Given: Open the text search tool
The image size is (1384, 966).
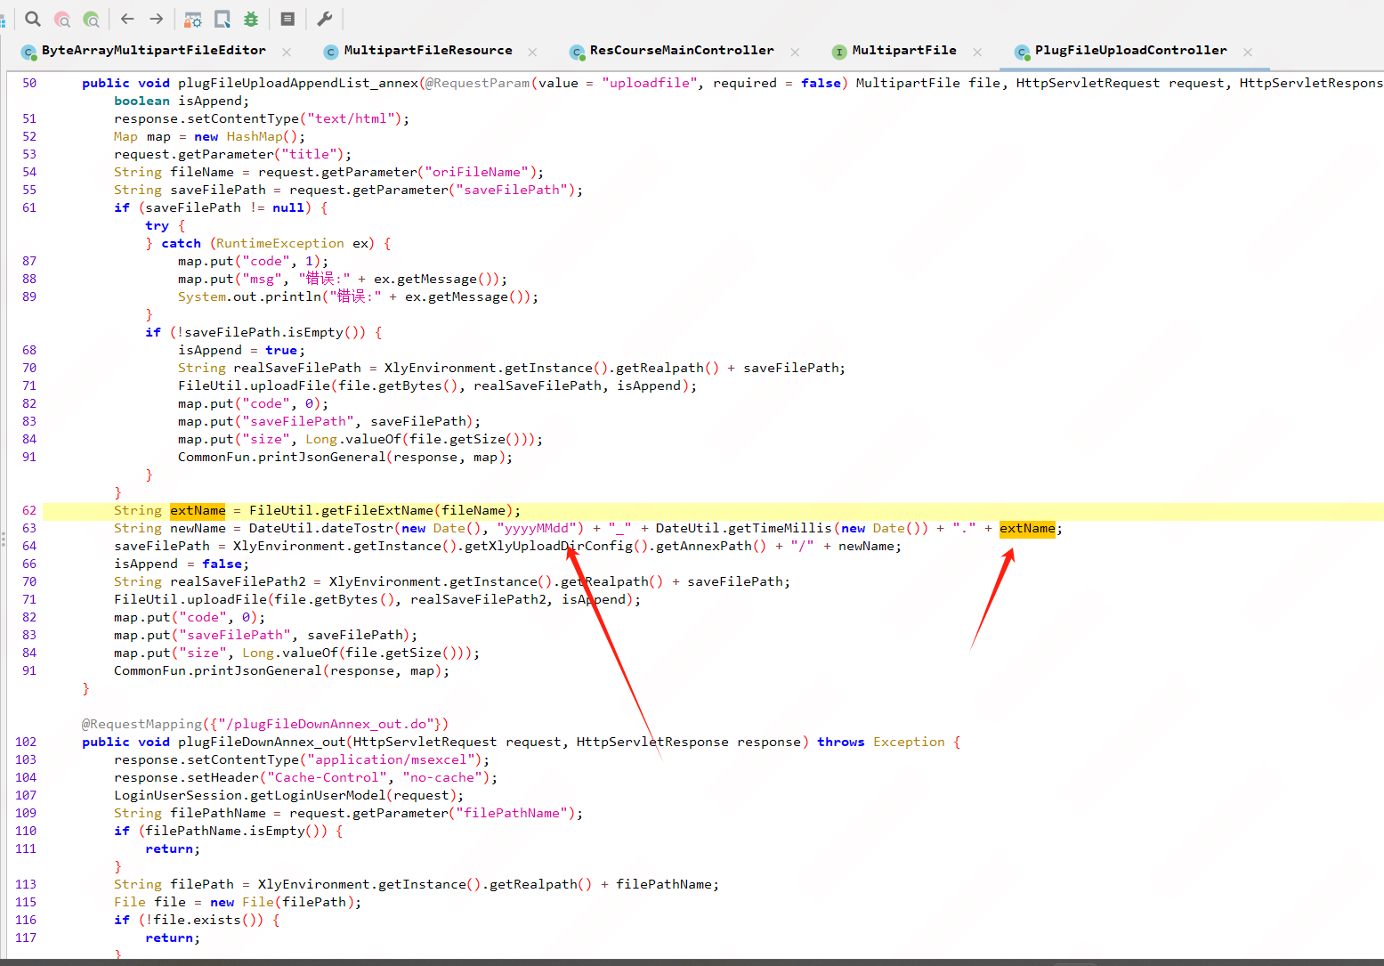Looking at the screenshot, I should [x=33, y=19].
